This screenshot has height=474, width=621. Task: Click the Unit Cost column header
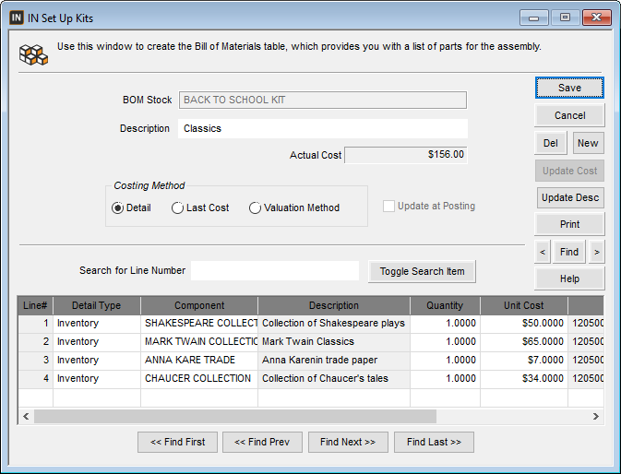524,305
